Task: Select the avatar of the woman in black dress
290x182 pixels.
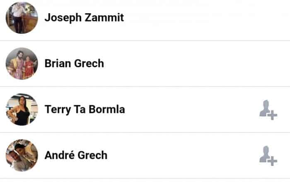Action: coord(22,109)
